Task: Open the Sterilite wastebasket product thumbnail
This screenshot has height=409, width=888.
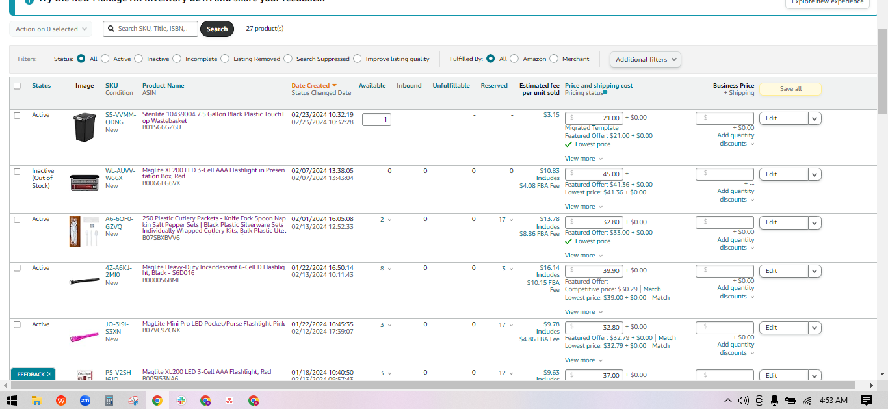Action: 85,127
